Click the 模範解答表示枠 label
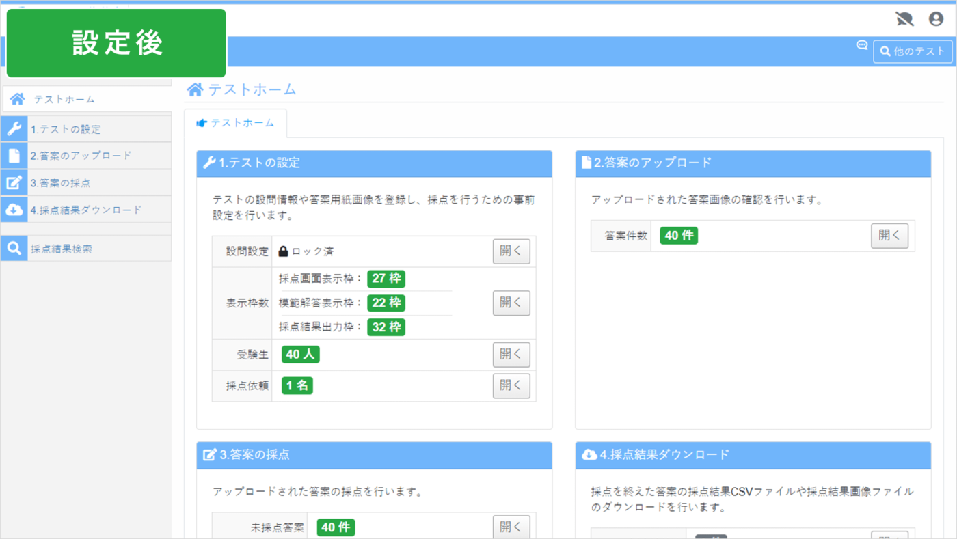 click(321, 303)
